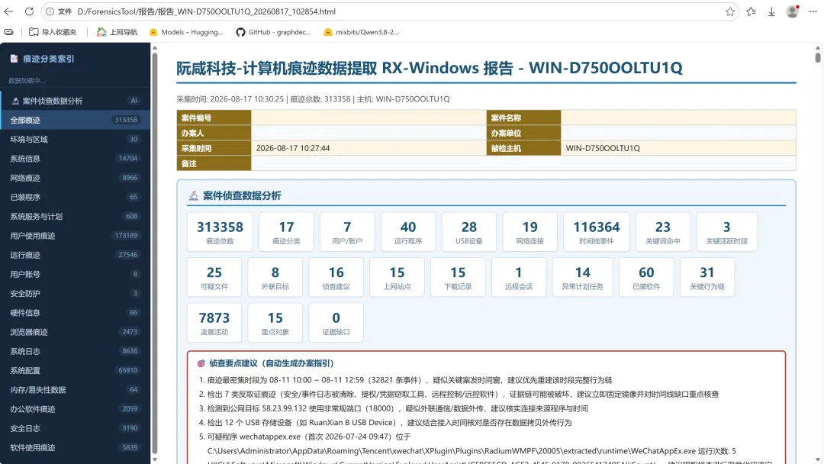The width and height of the screenshot is (824, 464).
Task: Select 用户账号 sidebar item
Action: point(75,274)
